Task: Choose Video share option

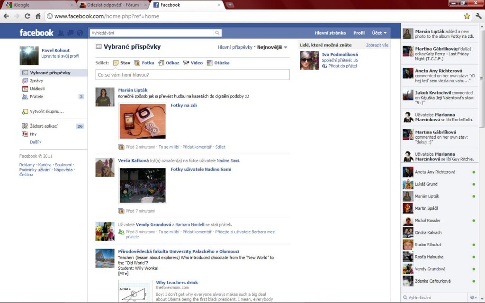Action: [193, 63]
